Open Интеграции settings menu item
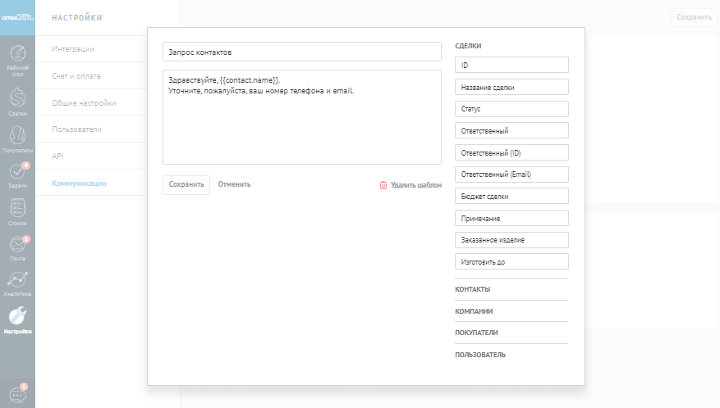 click(73, 49)
